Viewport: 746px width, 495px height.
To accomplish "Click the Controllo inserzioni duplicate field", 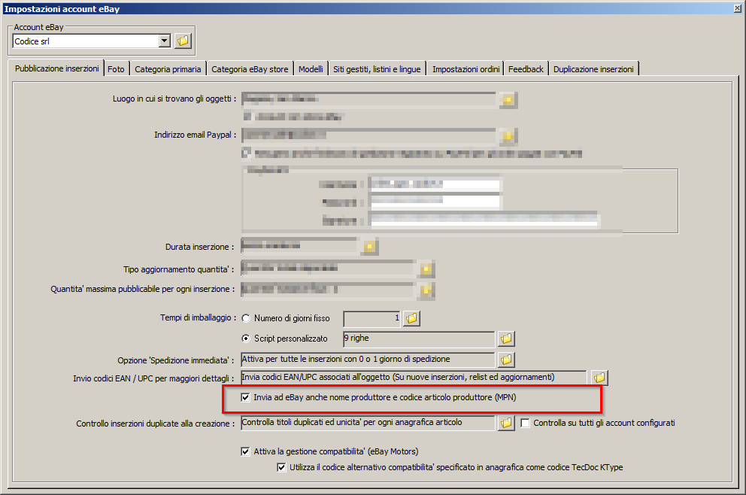I will [x=368, y=423].
